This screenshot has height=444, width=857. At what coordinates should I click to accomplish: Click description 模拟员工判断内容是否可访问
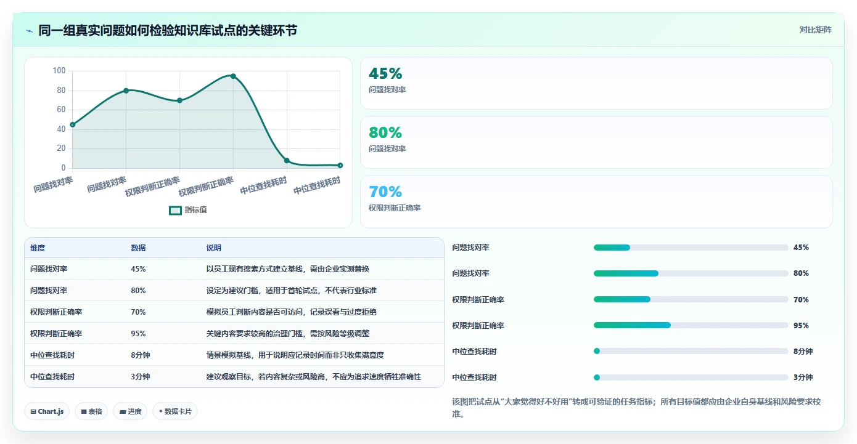click(291, 312)
